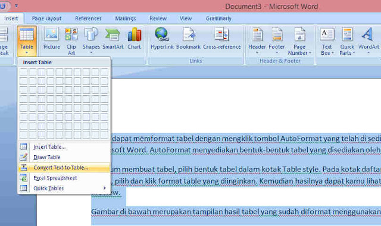Click the Convert Text to Table icon

point(24,168)
